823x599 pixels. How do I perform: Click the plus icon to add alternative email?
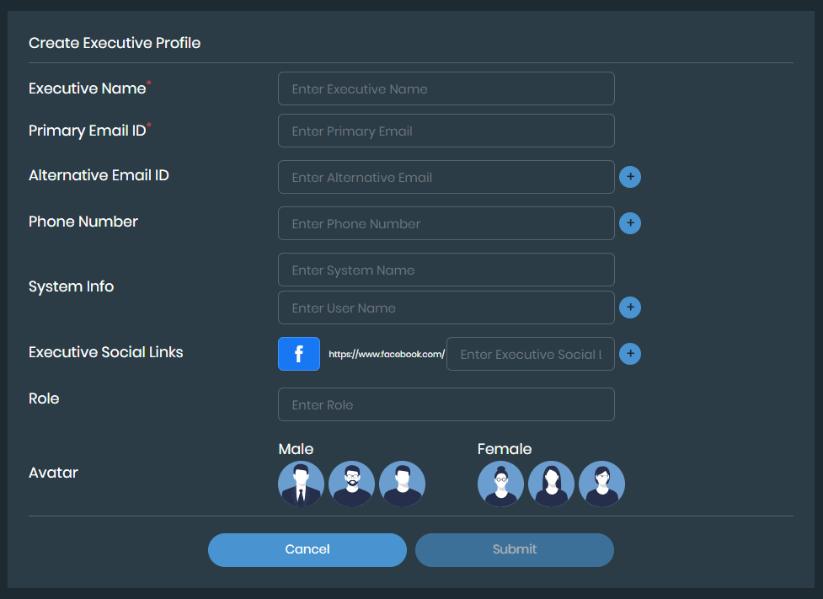point(629,177)
